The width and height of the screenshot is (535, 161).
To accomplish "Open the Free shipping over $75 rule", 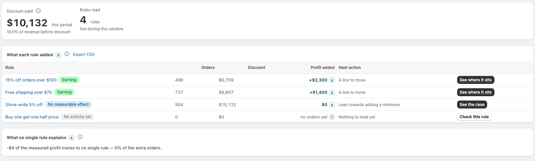I will 29,92.
